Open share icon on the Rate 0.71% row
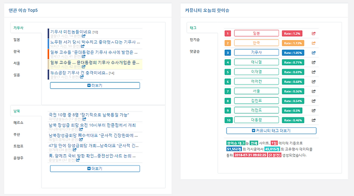Viewport: 354px width, 196px height. click(x=313, y=62)
